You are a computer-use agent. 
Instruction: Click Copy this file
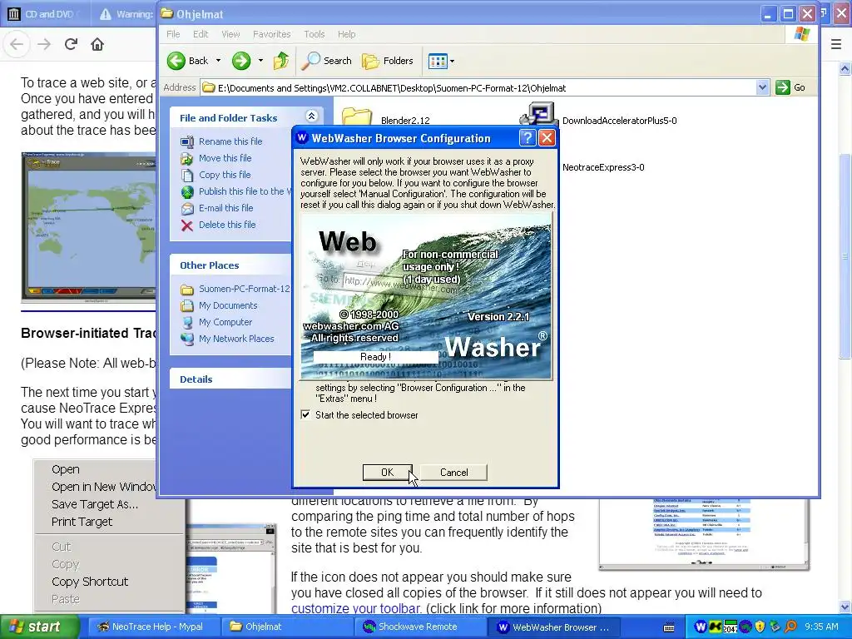coord(225,175)
